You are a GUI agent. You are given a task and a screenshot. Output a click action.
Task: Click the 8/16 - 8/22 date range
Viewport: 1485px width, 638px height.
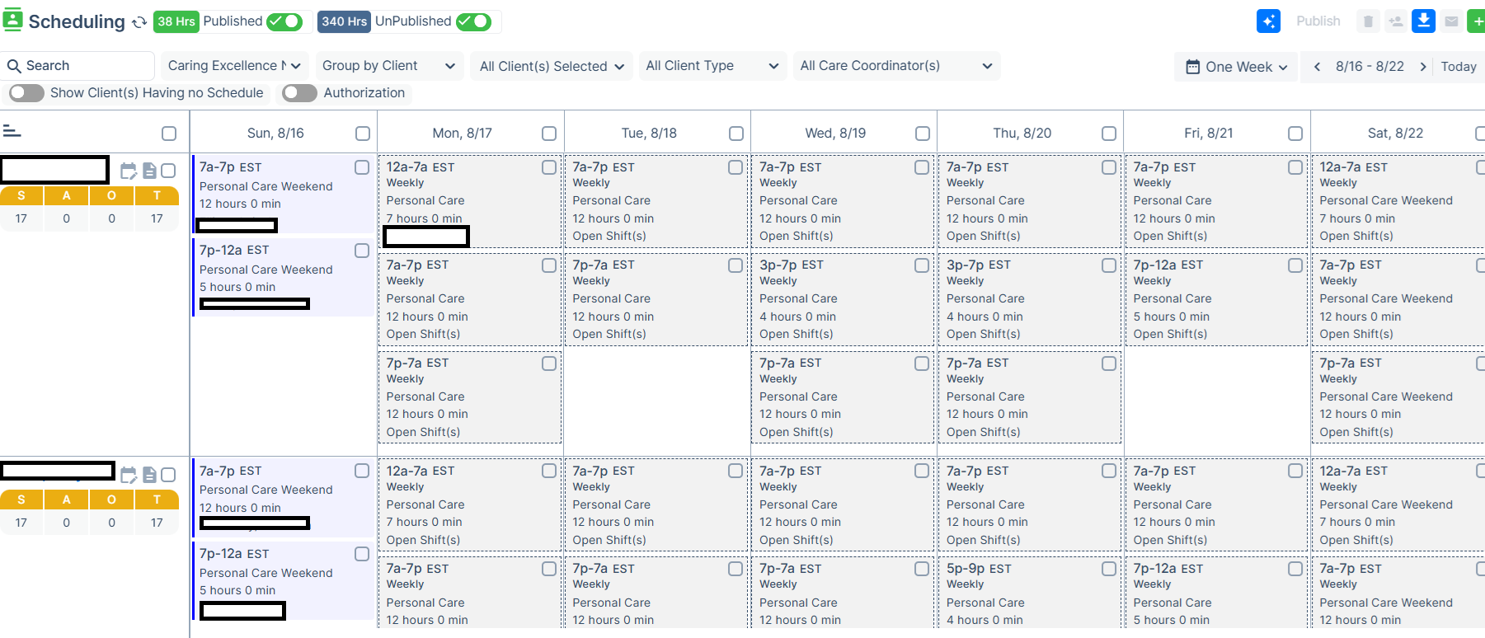click(x=1370, y=67)
